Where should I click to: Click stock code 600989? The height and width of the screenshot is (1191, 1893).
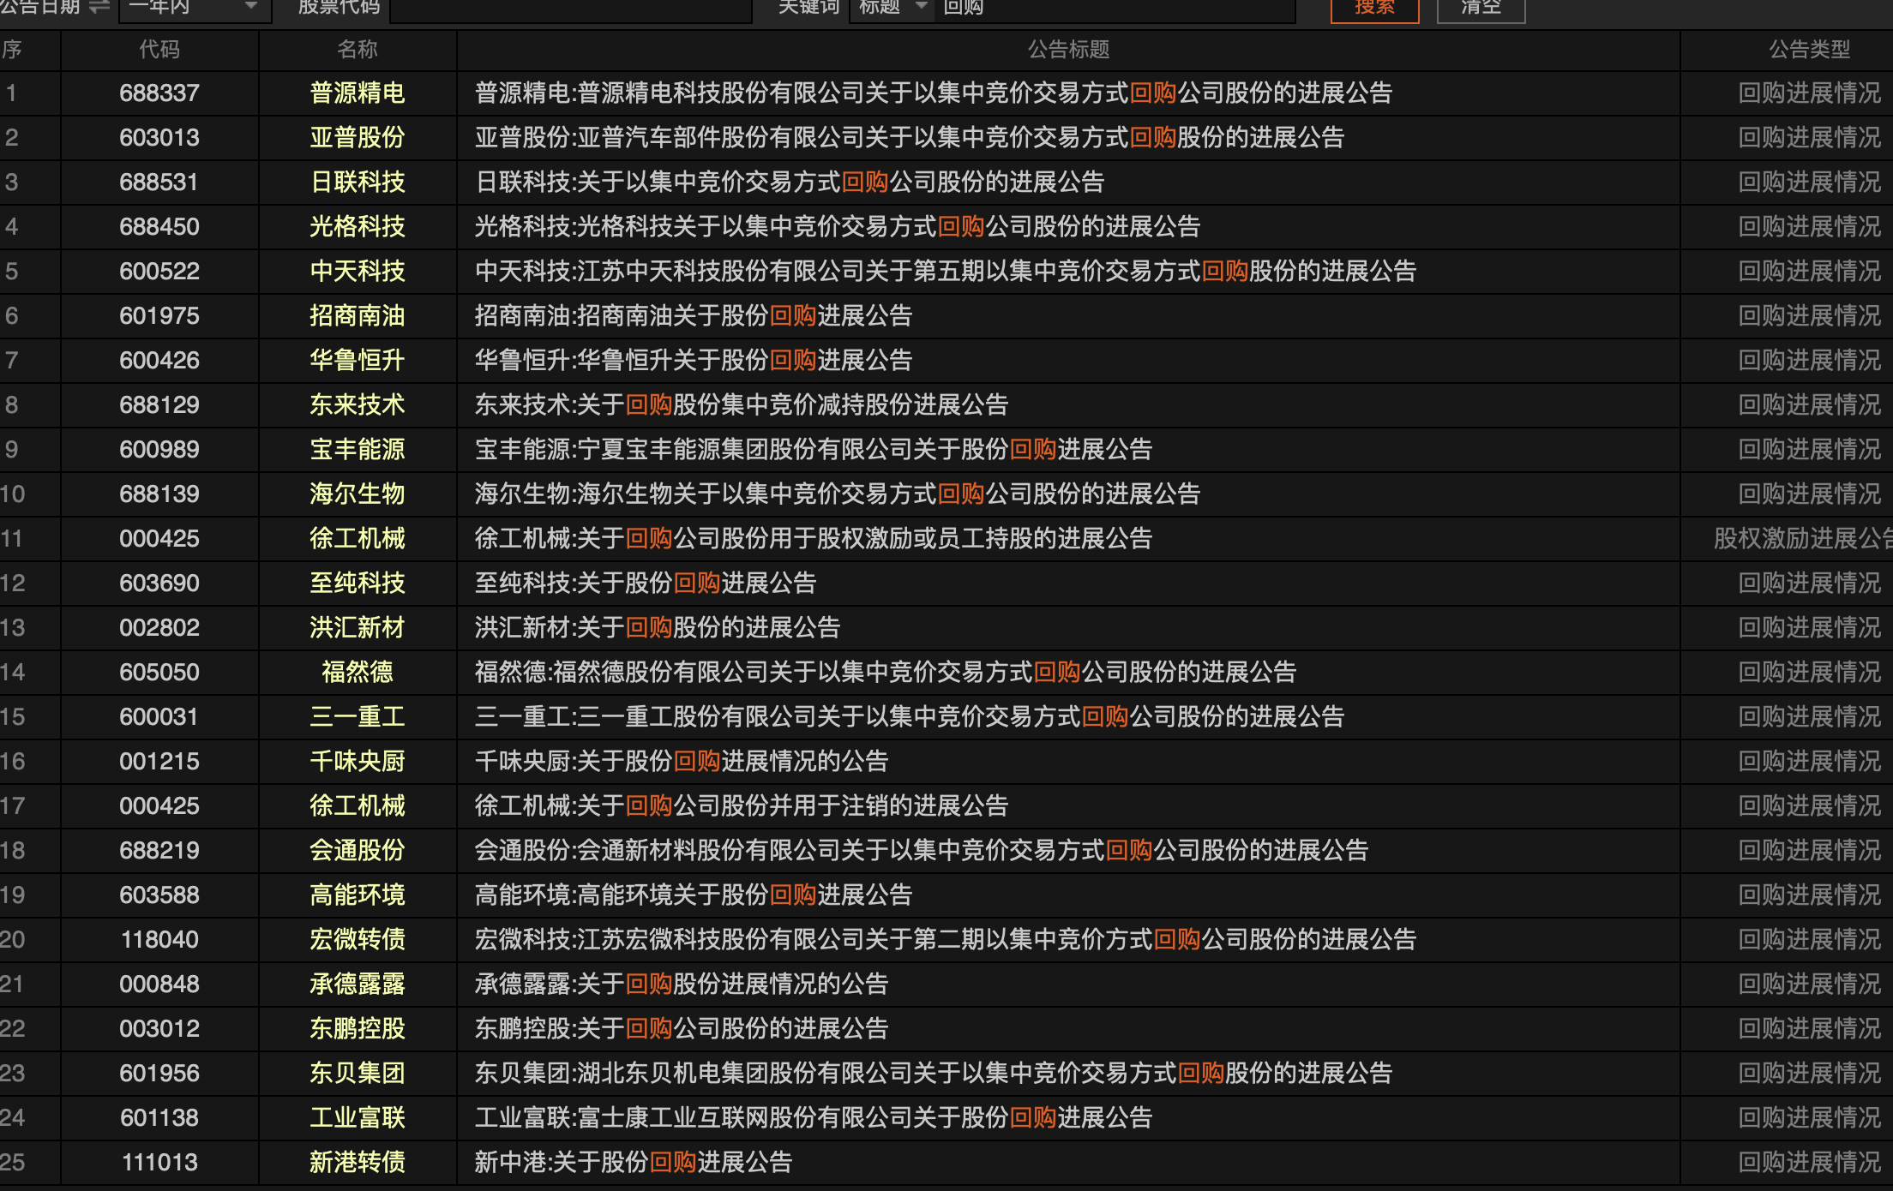click(x=159, y=449)
